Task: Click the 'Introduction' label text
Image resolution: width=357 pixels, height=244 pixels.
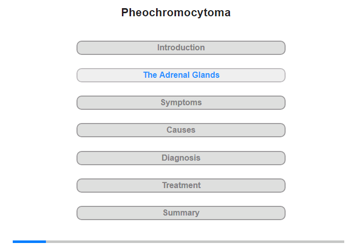Action: (x=181, y=47)
